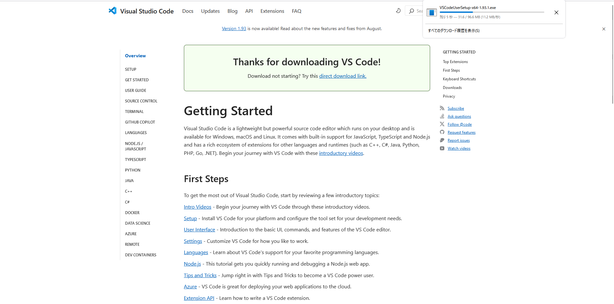
Task: Open the Extensions navigation item
Action: [272, 11]
